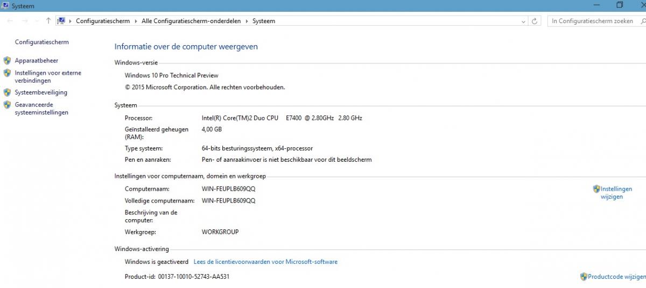Click shield icon beside Productcode wijzigen
The height and width of the screenshot is (288, 646).
coord(584,277)
